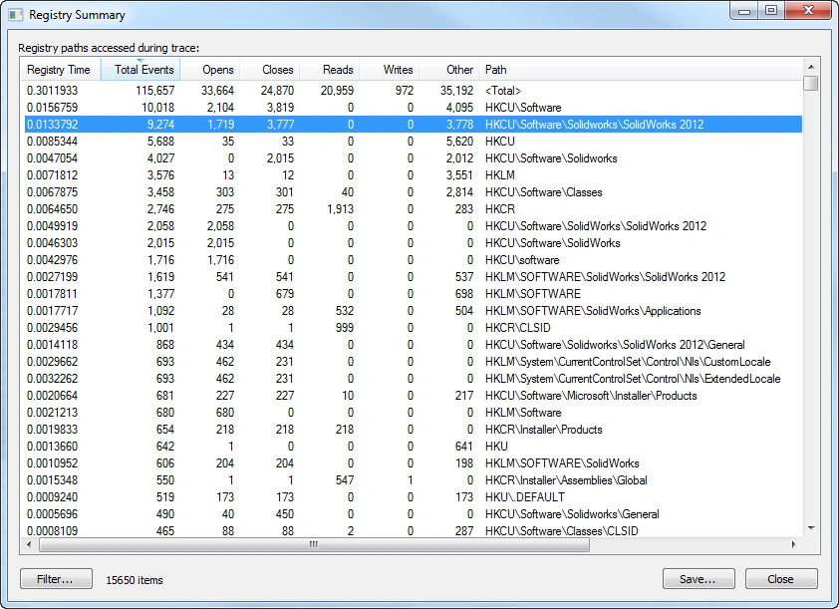Click the 35,192 other value
The height and width of the screenshot is (609, 839).
[x=457, y=91]
